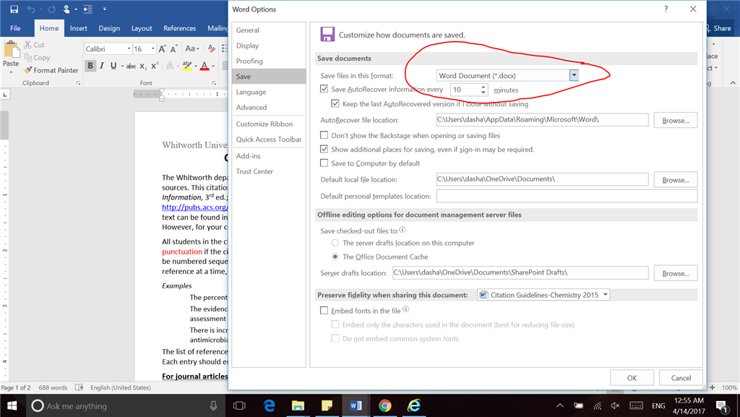The height and width of the screenshot is (417, 740).
Task: Select the Format Painter tool
Action: coord(51,70)
